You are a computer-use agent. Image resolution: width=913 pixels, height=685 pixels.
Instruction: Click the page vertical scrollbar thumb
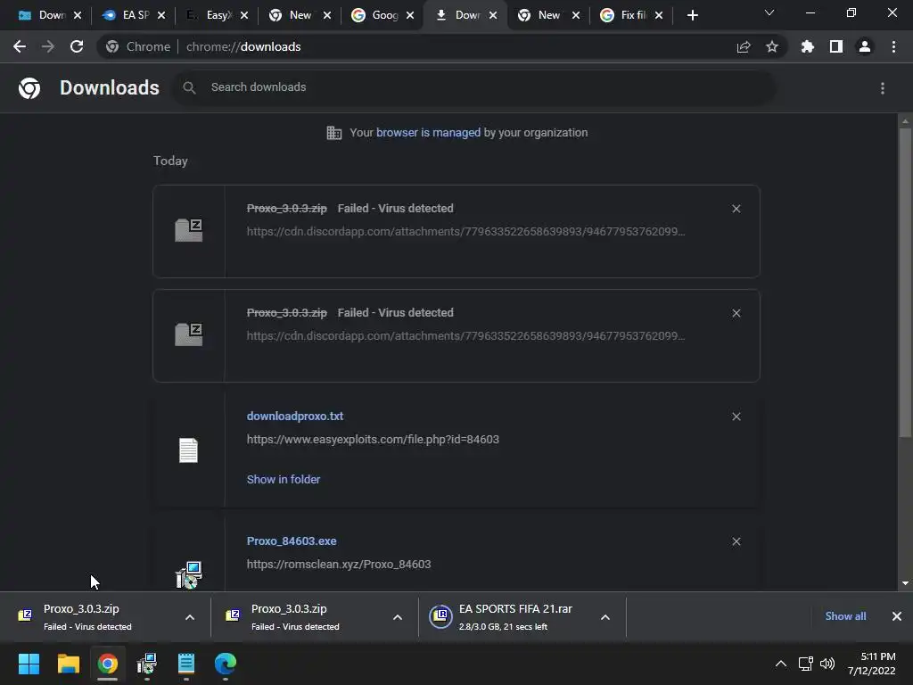pos(905,281)
